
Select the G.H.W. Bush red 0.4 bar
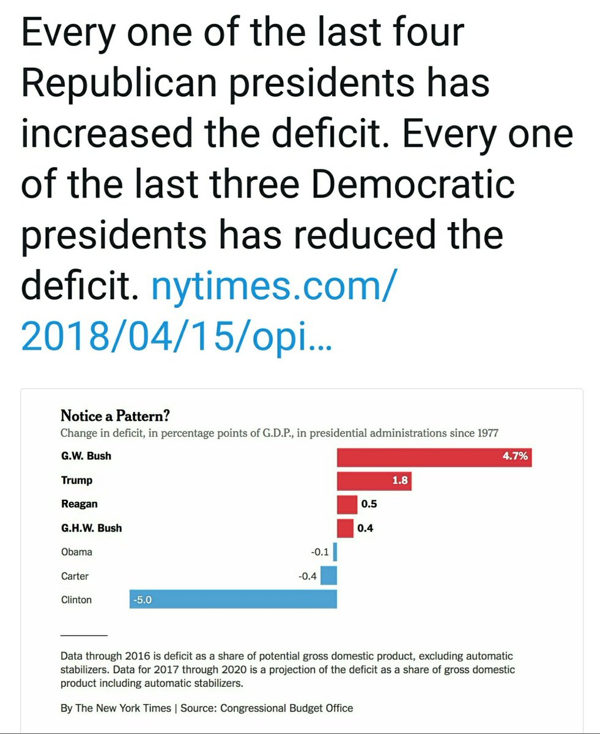(345, 528)
